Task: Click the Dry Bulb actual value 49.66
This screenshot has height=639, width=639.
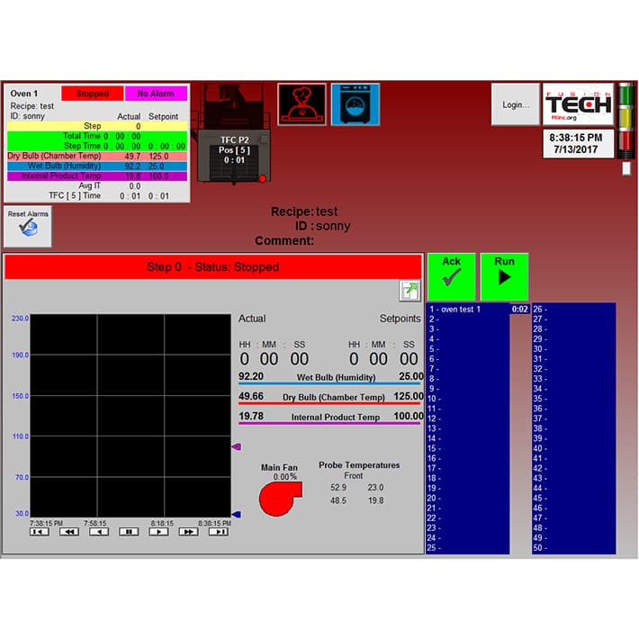Action: tap(251, 396)
